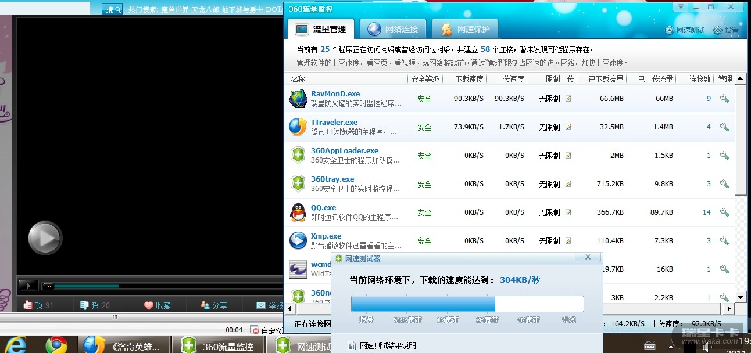Click 顶 thumbs-up button under video

coord(38,305)
